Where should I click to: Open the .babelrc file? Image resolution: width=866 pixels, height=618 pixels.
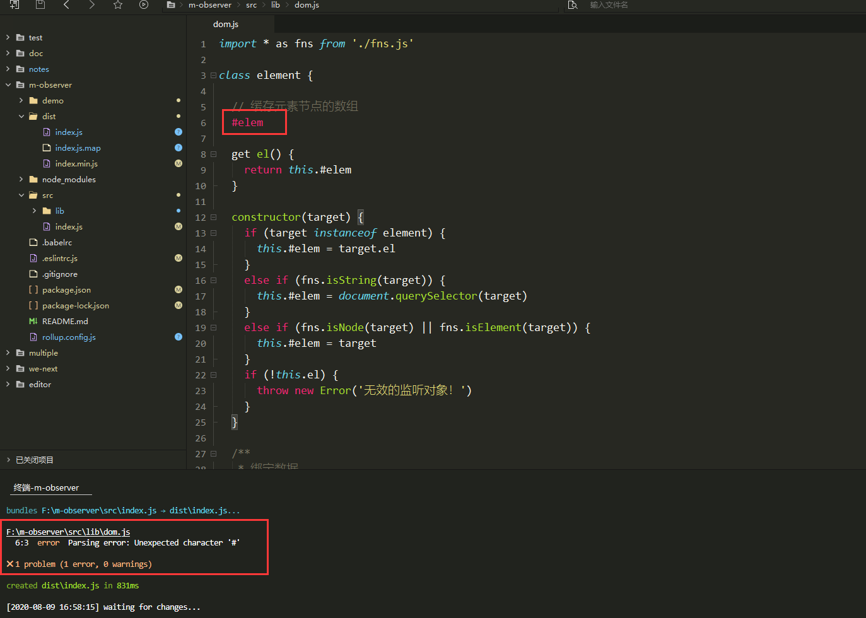pos(57,242)
